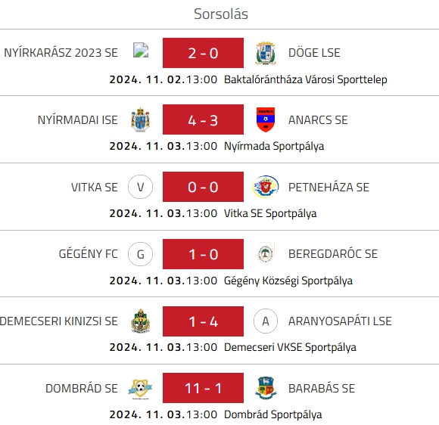Open the 11 - 1 match result
The height and width of the screenshot is (425, 439).
(203, 388)
